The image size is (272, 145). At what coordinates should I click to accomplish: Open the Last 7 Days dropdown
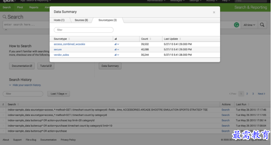click(59, 94)
